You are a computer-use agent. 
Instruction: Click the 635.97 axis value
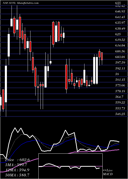coord(120,23)
